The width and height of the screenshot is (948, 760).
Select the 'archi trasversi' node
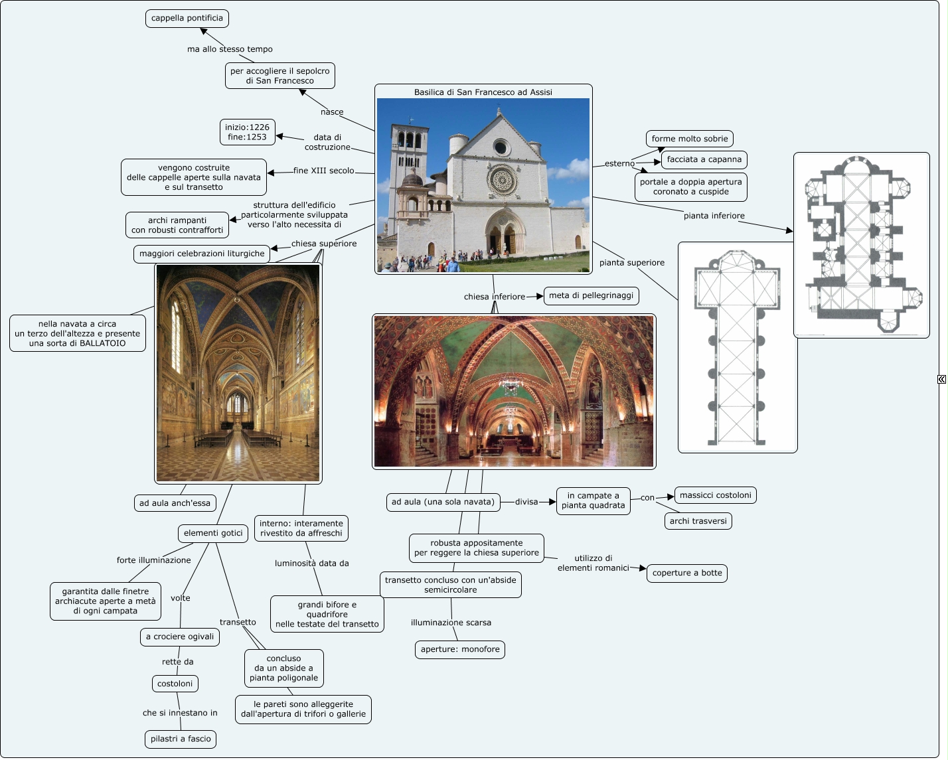point(698,521)
